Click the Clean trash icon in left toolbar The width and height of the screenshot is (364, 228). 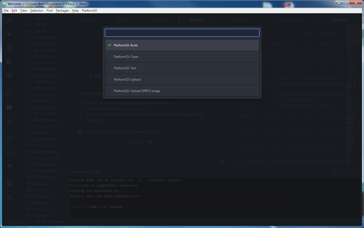click(x=9, y=48)
